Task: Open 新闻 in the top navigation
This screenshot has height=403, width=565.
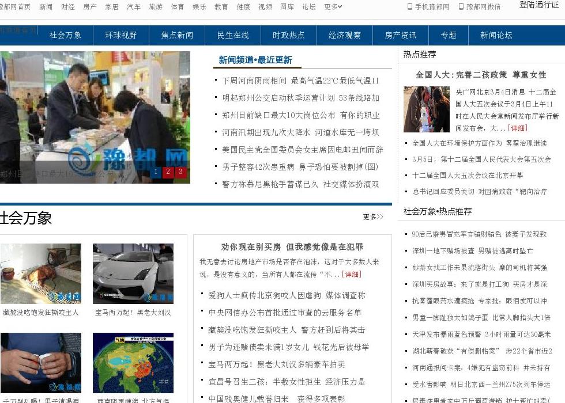Action: 46,6
